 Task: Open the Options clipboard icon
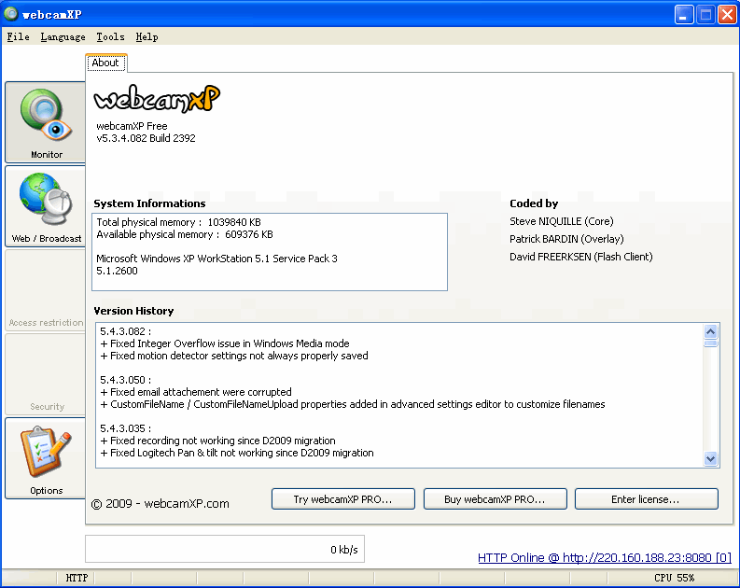tap(46, 457)
